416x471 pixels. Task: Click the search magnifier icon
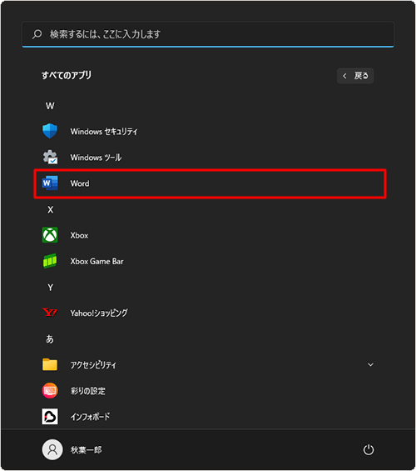pyautogui.click(x=37, y=34)
